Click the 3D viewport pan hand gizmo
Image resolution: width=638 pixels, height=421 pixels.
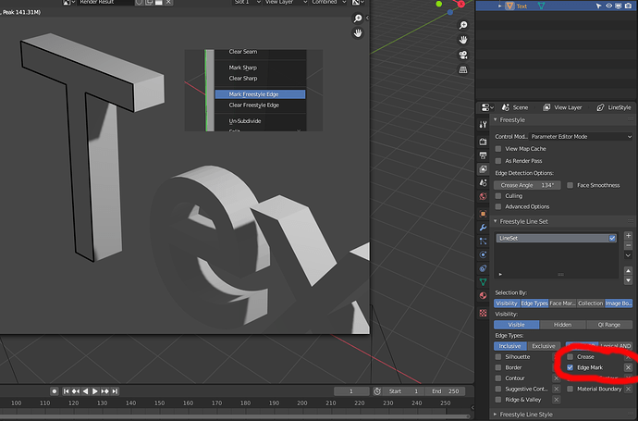click(x=463, y=40)
